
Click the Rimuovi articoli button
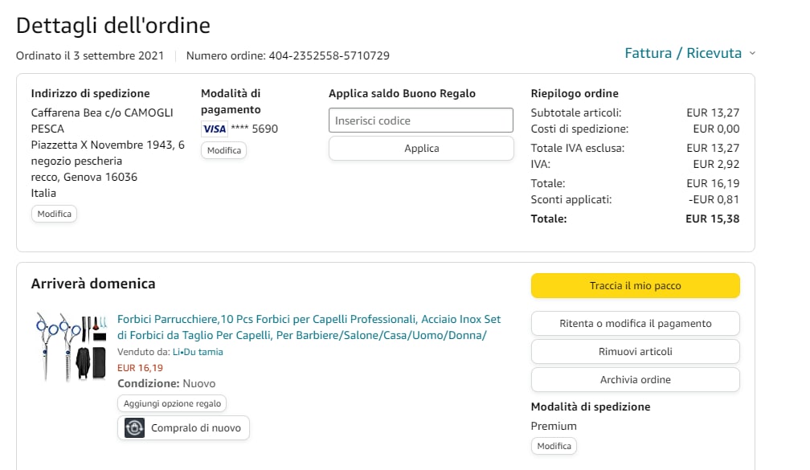click(635, 351)
